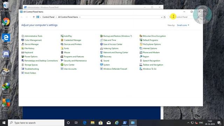Screen dimensions: 224x126
Task: Open the Region globe icon
Action: coord(141,57)
